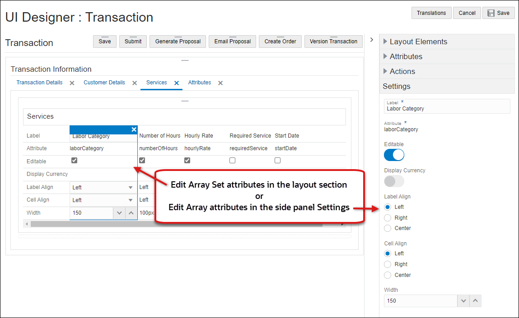The image size is (519, 318).
Task: Click the Width increment arrow in Settings
Action: coord(475,300)
